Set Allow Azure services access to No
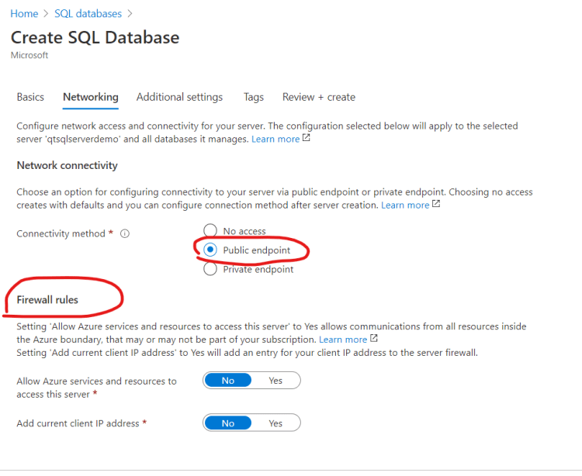This screenshot has height=476, width=582. [x=228, y=381]
